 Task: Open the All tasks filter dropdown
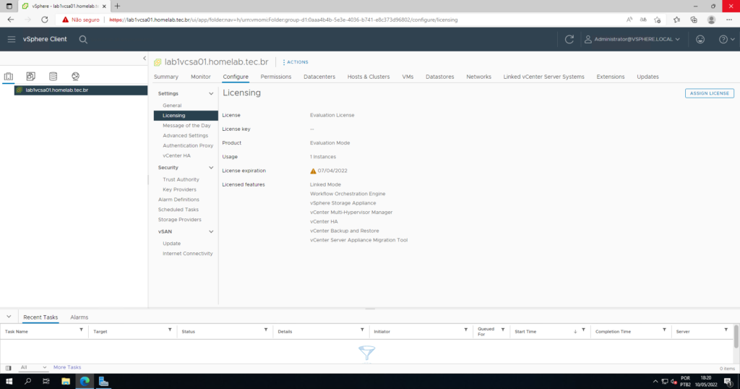pos(33,367)
